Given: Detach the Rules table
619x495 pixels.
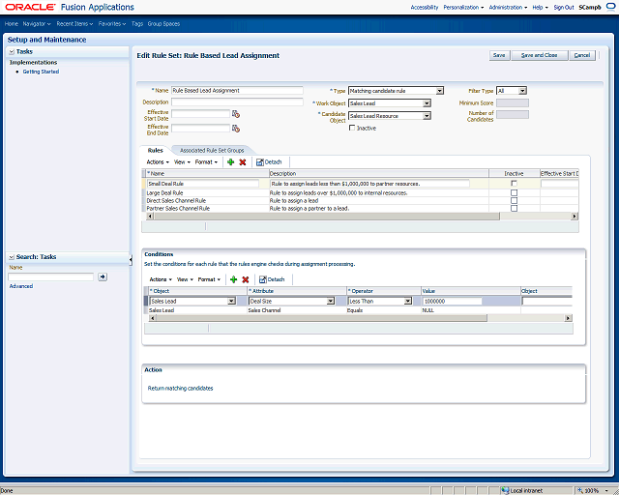Looking at the screenshot, I should click(x=269, y=162).
